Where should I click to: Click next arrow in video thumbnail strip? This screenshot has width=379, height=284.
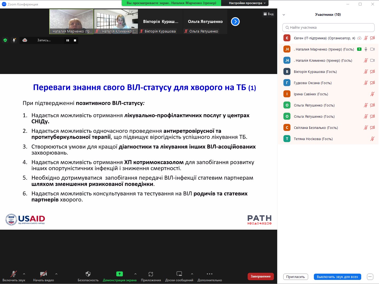pos(235,22)
